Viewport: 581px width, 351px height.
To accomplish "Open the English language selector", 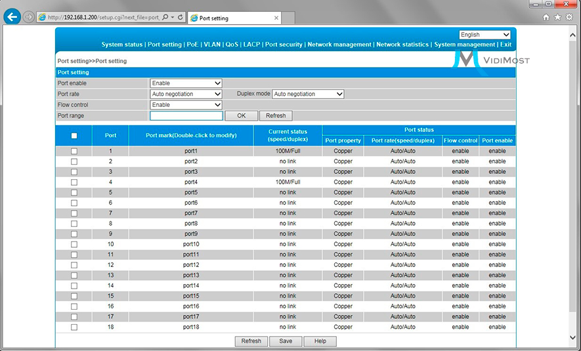I will tap(484, 35).
